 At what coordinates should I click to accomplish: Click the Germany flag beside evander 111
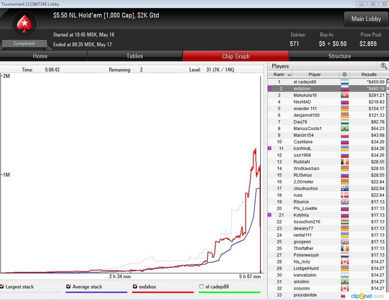[345, 108]
